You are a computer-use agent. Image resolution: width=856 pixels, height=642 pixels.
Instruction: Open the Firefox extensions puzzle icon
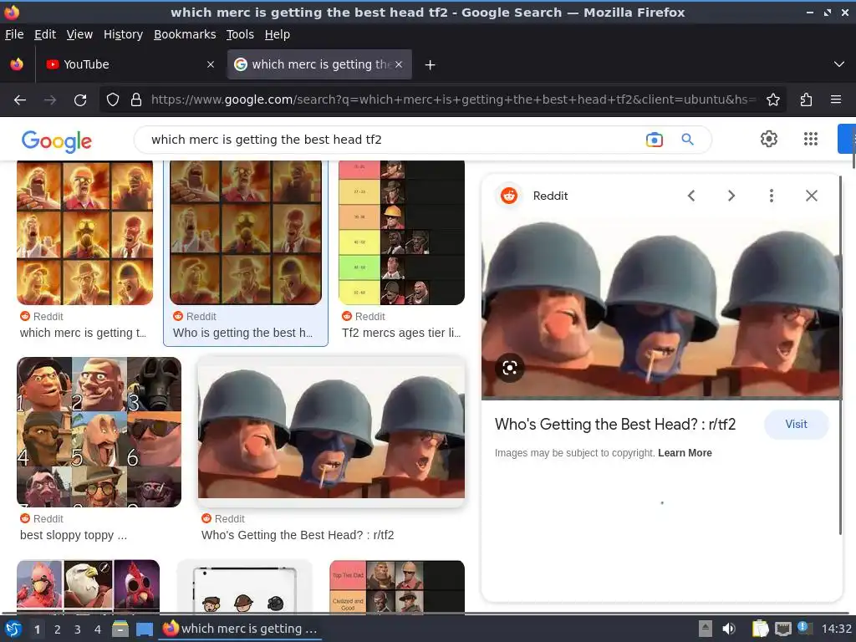coord(807,100)
